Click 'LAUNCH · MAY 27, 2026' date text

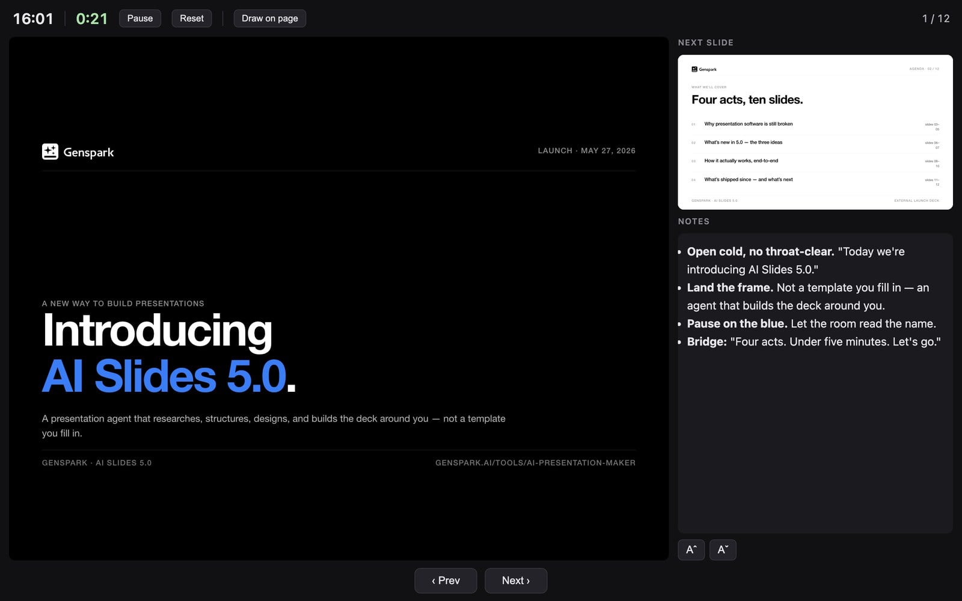587,151
